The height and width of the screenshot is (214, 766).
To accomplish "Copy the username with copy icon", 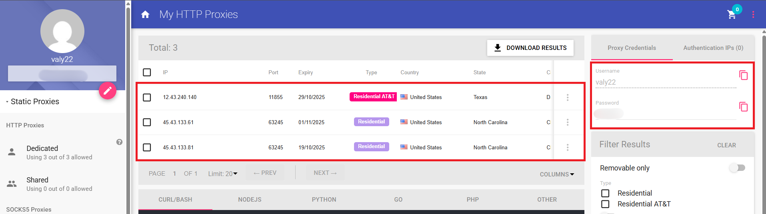I will (x=743, y=75).
